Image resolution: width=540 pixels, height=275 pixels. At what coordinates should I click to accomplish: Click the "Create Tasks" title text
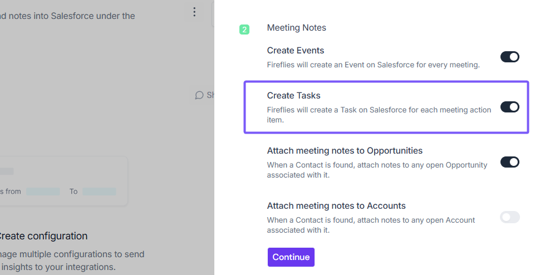pos(293,96)
